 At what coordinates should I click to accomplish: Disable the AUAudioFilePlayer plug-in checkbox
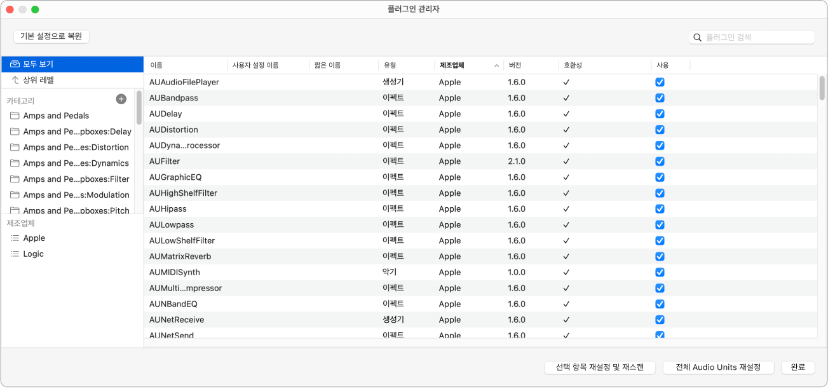[x=660, y=82]
